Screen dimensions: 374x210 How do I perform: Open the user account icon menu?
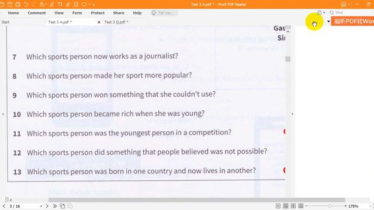[x=343, y=4]
